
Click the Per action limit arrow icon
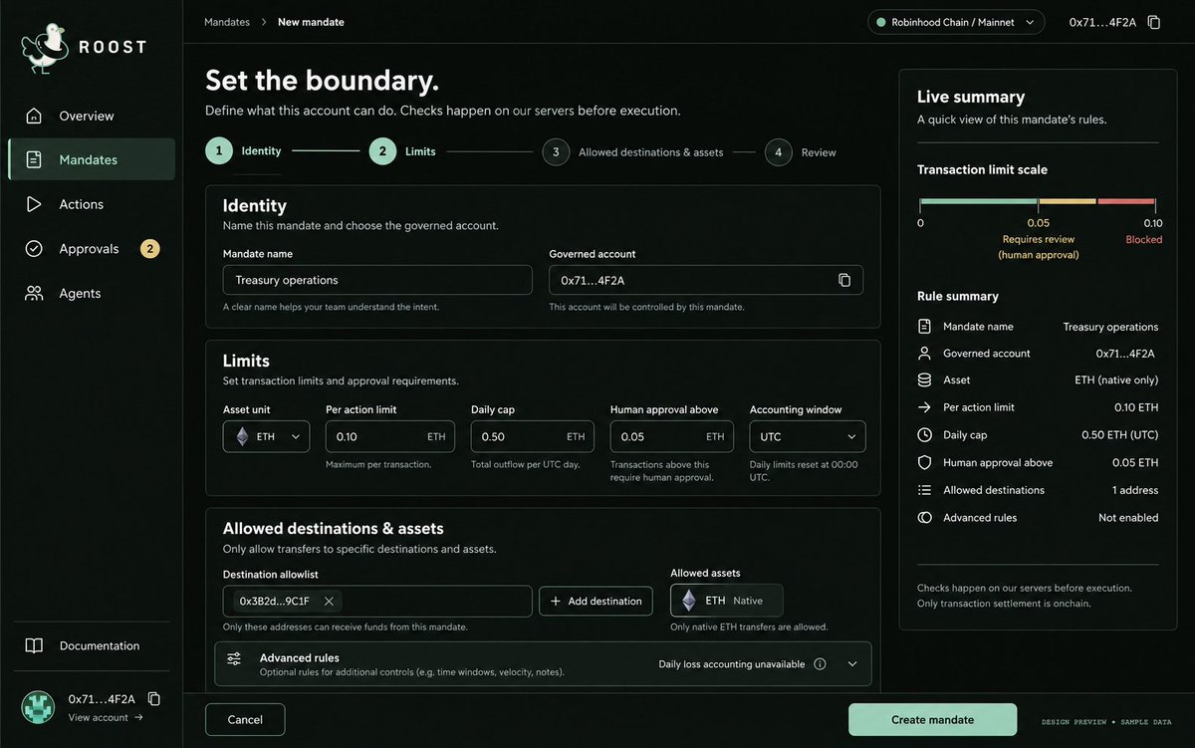click(x=924, y=407)
